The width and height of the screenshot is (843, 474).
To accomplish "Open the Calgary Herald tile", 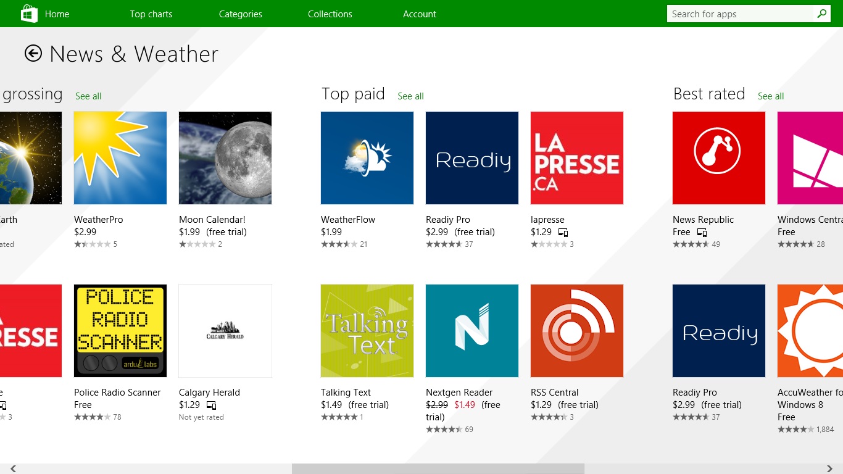I will point(225,331).
